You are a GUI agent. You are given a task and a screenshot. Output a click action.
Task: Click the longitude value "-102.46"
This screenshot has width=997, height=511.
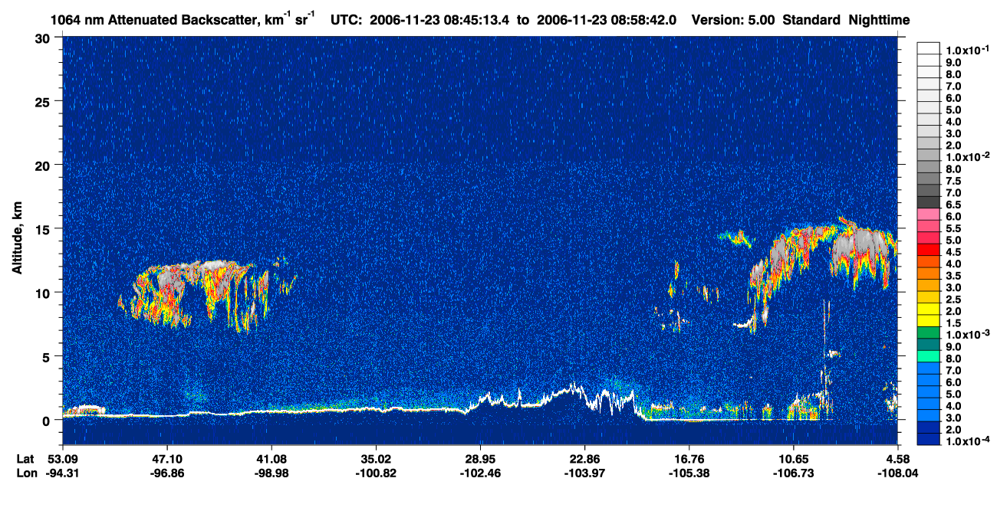[x=480, y=473]
